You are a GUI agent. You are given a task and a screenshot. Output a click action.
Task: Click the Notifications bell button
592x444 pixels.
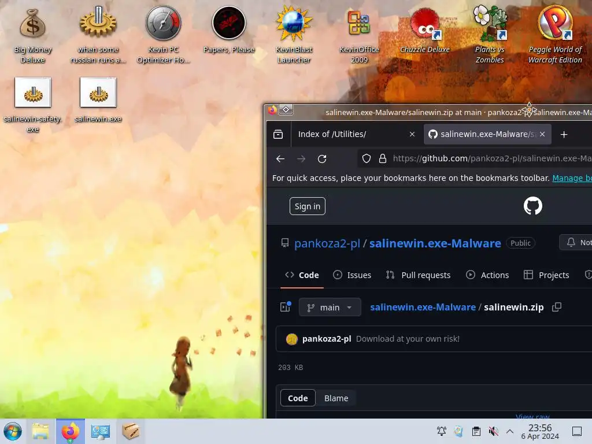[576, 242]
